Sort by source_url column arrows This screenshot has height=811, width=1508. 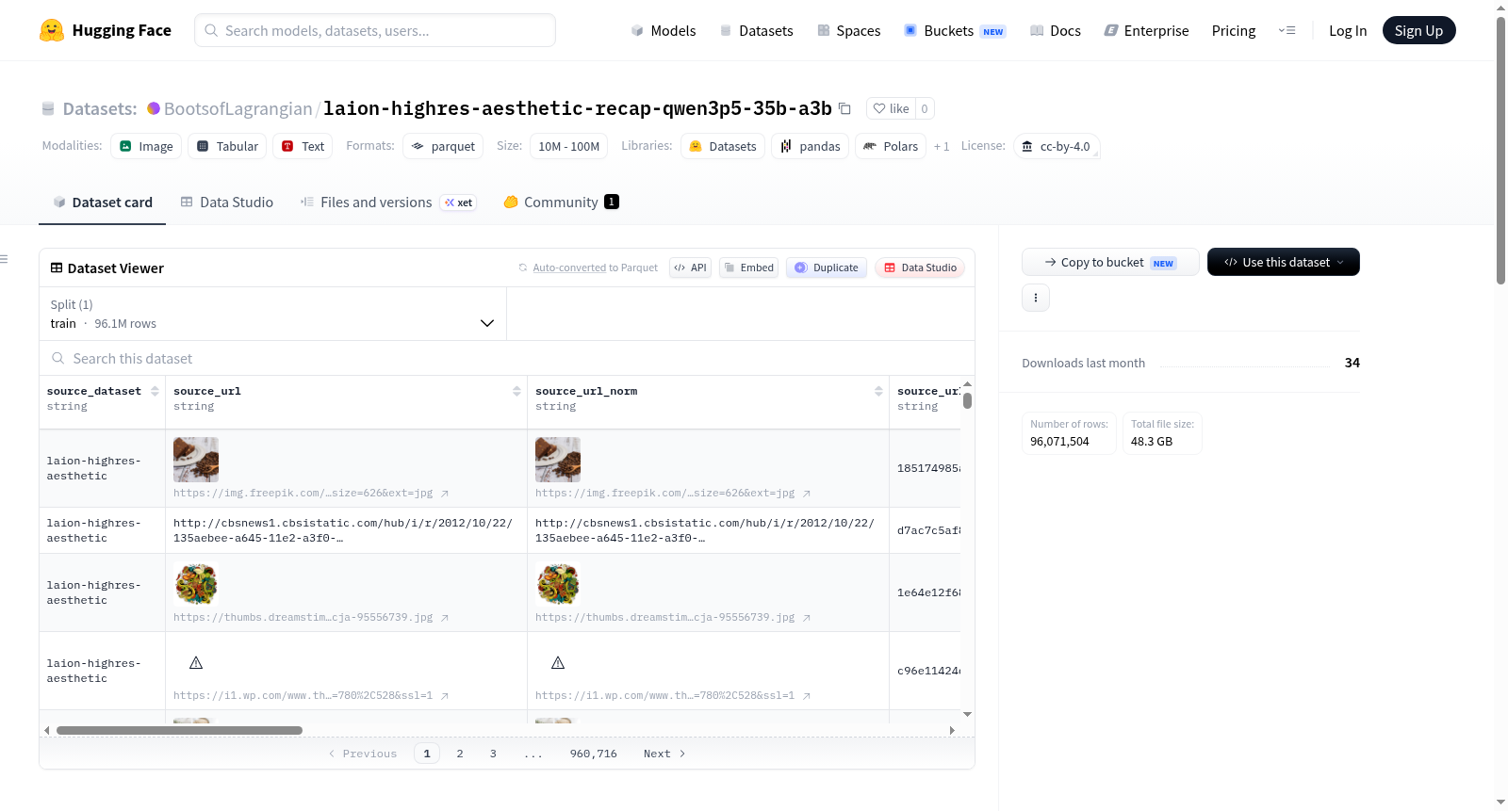pyautogui.click(x=516, y=391)
